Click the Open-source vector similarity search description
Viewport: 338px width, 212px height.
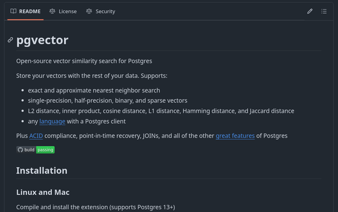84,61
